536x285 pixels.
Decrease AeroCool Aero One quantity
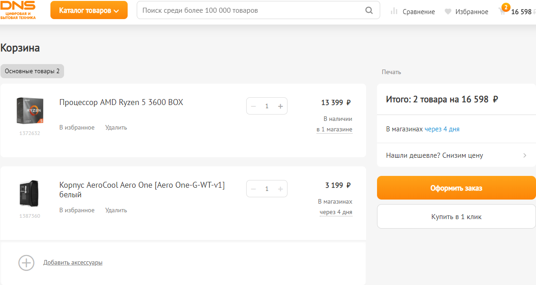[x=253, y=189]
